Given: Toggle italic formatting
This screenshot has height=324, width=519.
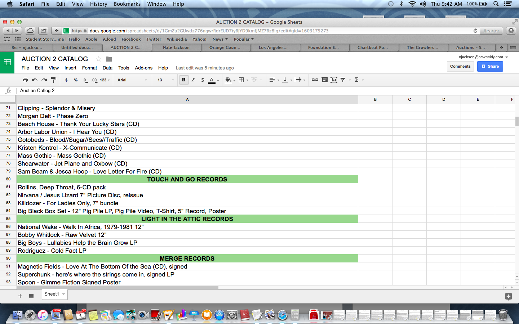Looking at the screenshot, I should pos(193,80).
